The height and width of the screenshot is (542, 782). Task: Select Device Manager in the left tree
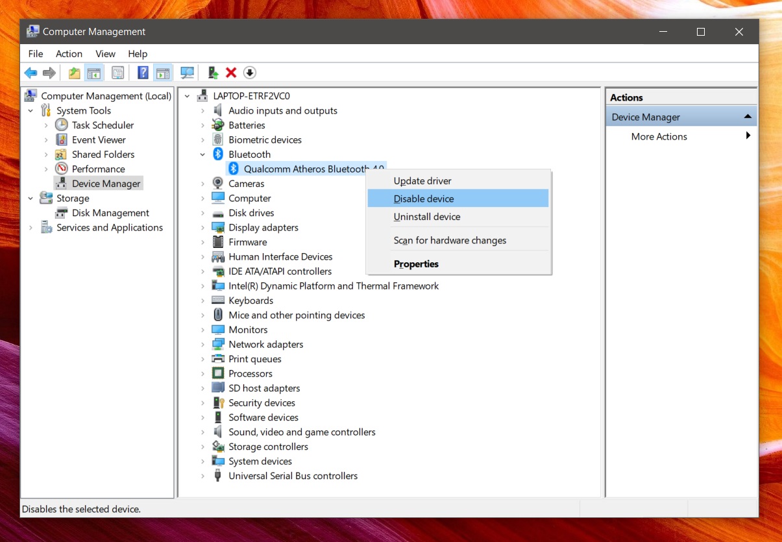point(106,184)
